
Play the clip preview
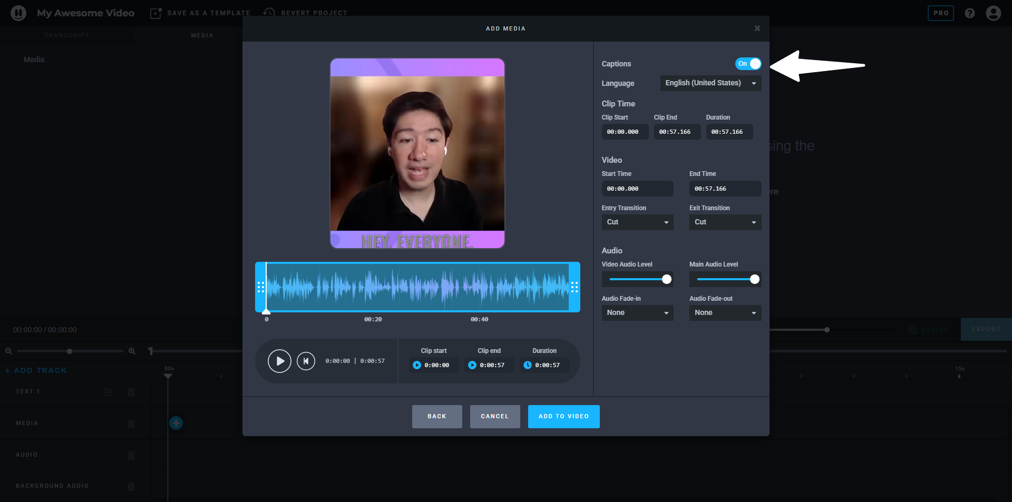point(279,361)
